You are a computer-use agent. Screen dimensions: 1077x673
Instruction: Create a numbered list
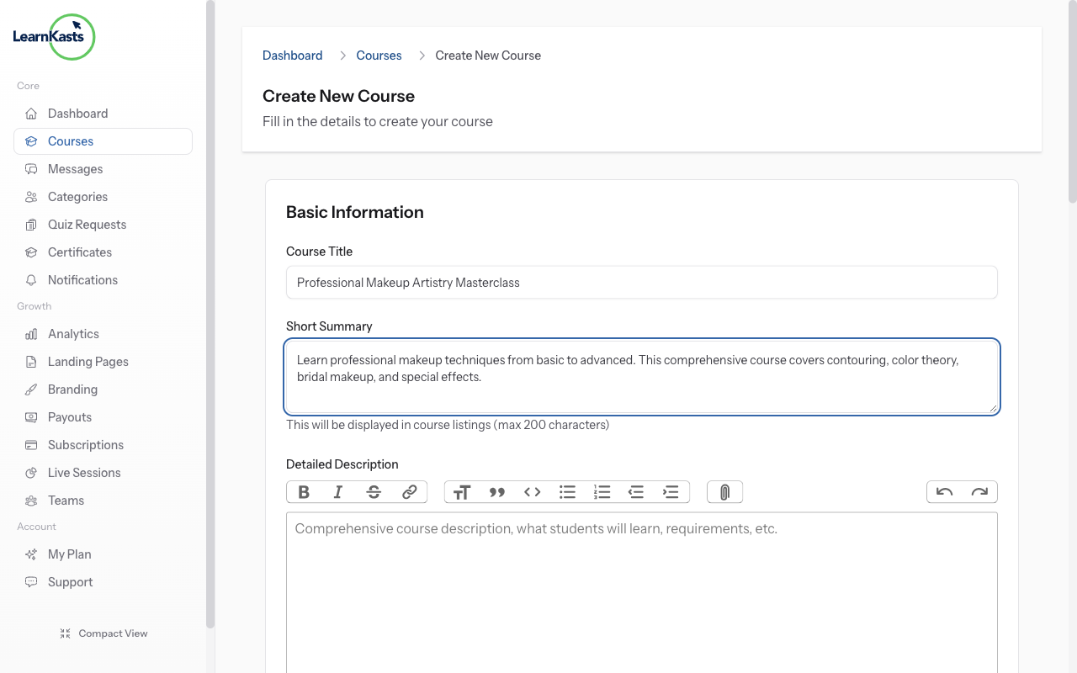[602, 492]
